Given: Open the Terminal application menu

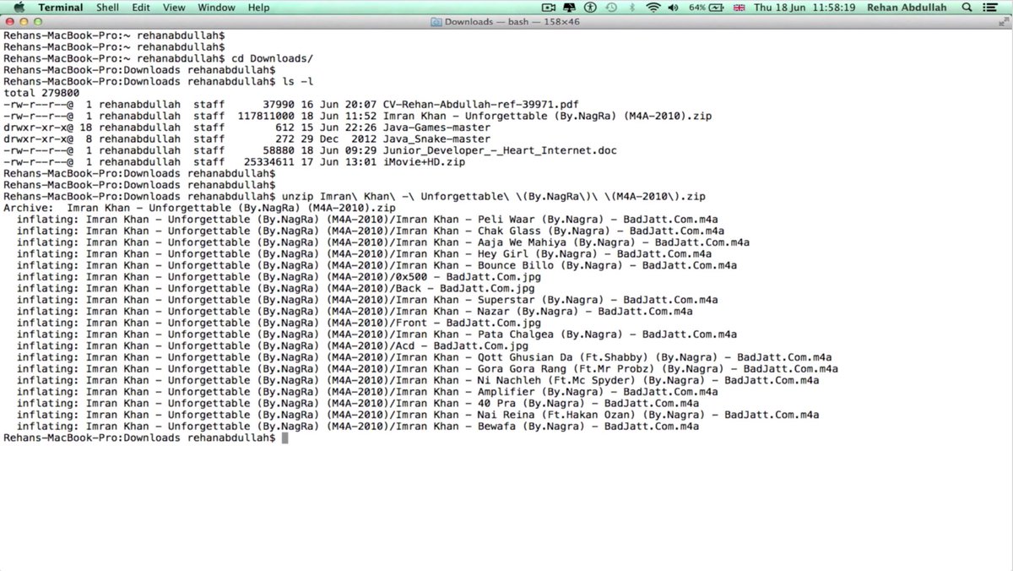Looking at the screenshot, I should click(61, 8).
